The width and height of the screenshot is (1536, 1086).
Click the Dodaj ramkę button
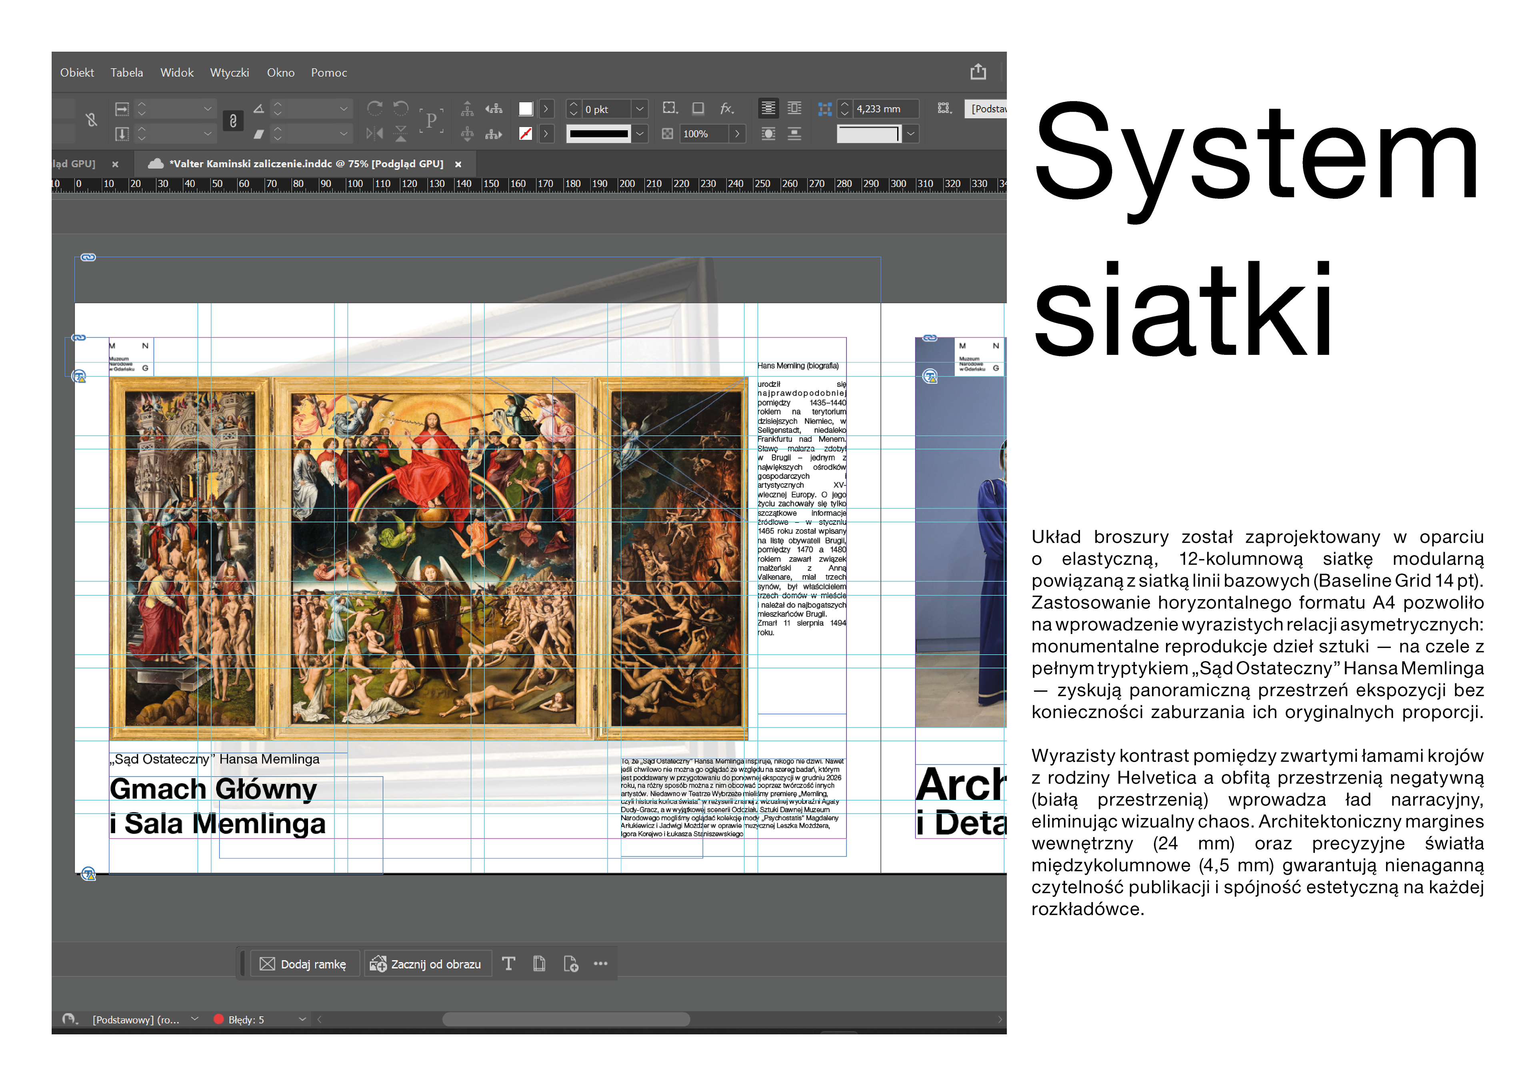(304, 964)
